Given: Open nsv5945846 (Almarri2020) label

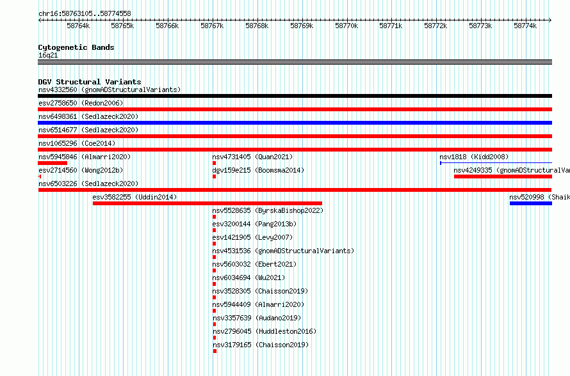Looking at the screenshot, I should [x=85, y=157].
